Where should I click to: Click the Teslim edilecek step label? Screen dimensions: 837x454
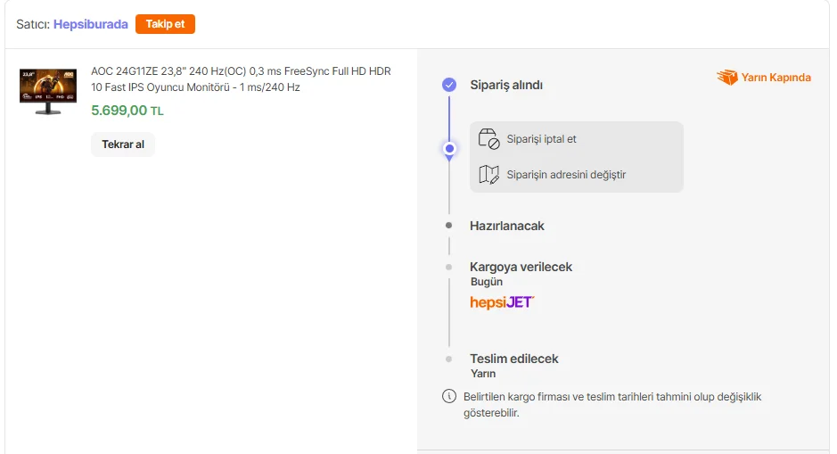(514, 359)
